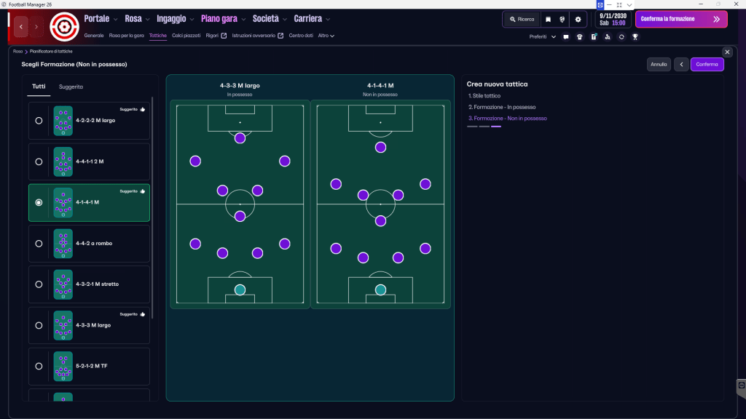
Task: Click the club badge logo
Action: [x=64, y=27]
